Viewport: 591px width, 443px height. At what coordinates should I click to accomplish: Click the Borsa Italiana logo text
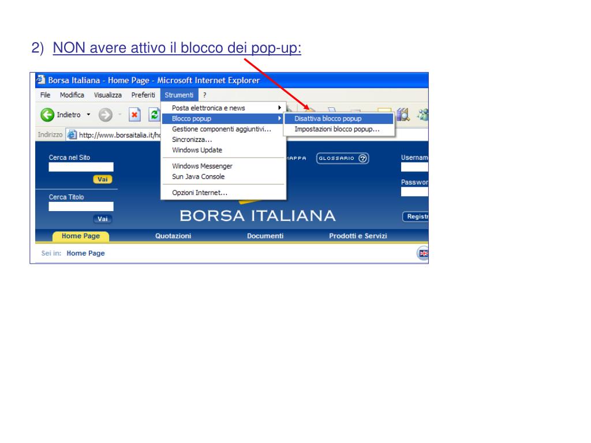coord(257,216)
